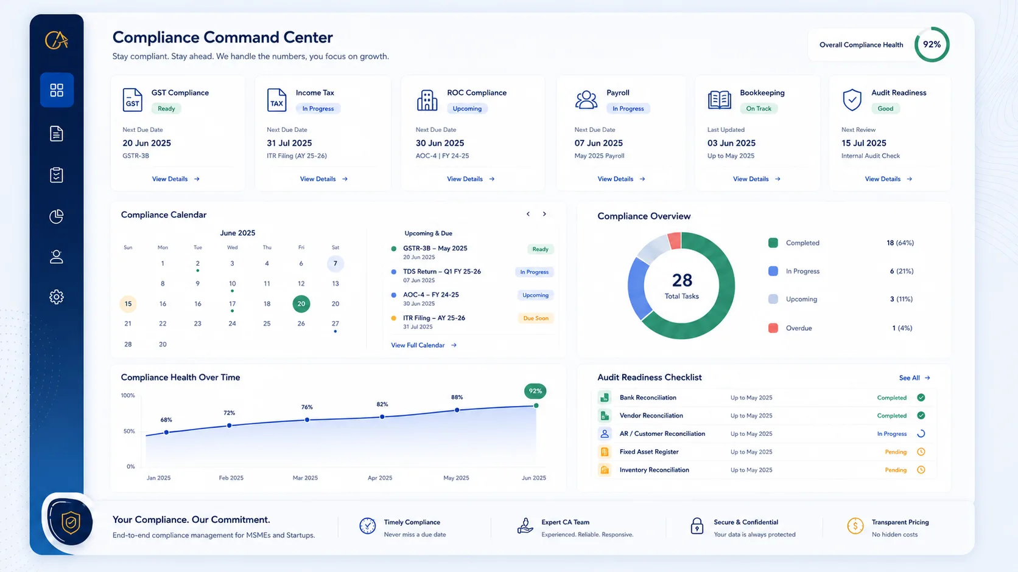Open the user profile sidebar icon
Image resolution: width=1018 pixels, height=572 pixels.
pos(57,257)
